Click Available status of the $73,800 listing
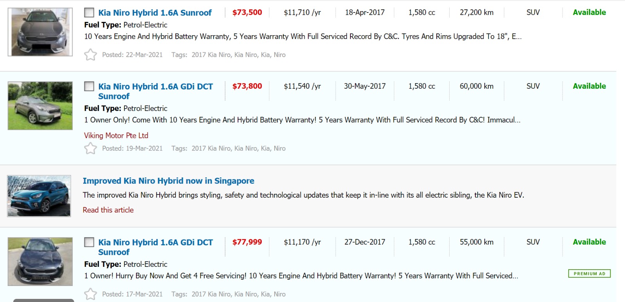Image resolution: width=625 pixels, height=302 pixels. click(589, 86)
